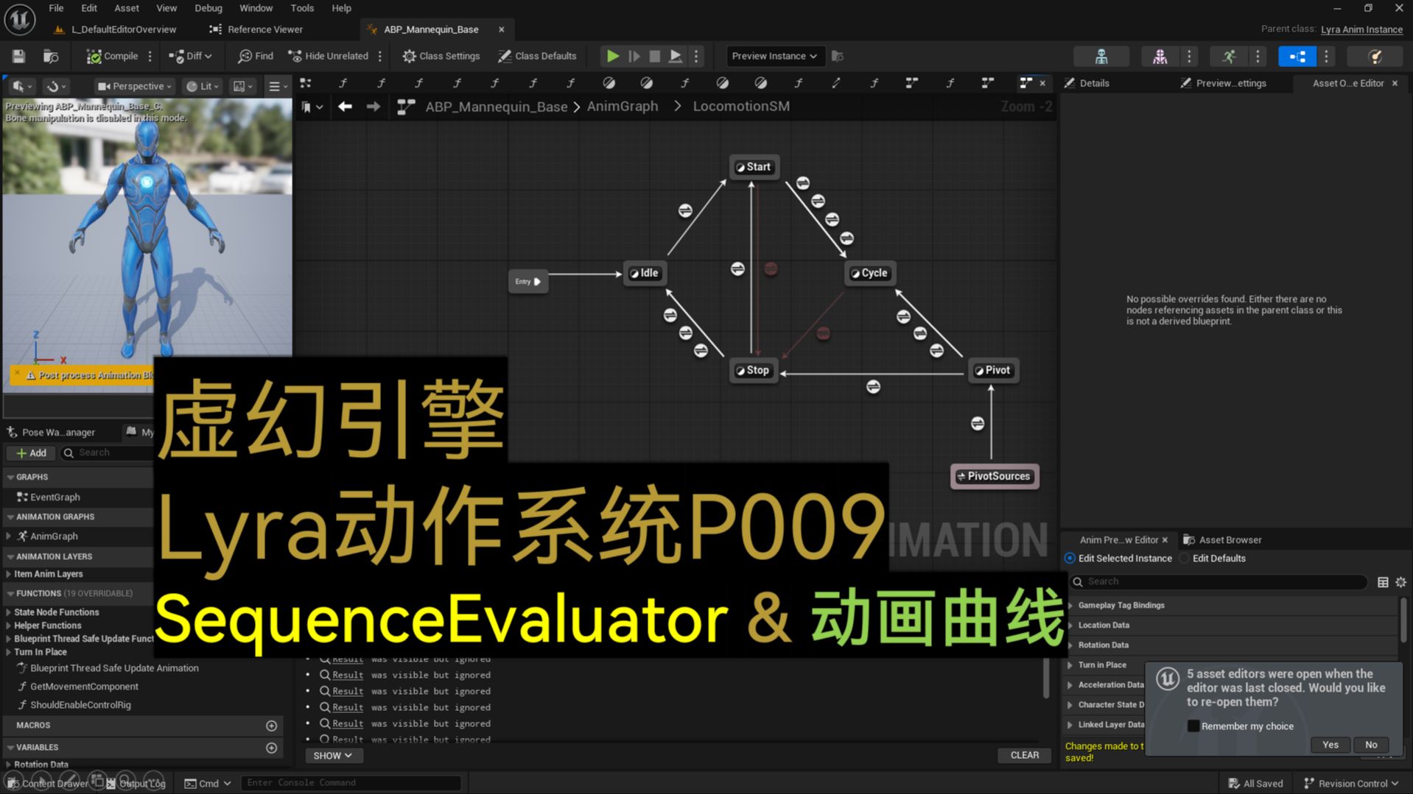Select Edit Selected Instance radio button
The image size is (1413, 794).
[1070, 559]
